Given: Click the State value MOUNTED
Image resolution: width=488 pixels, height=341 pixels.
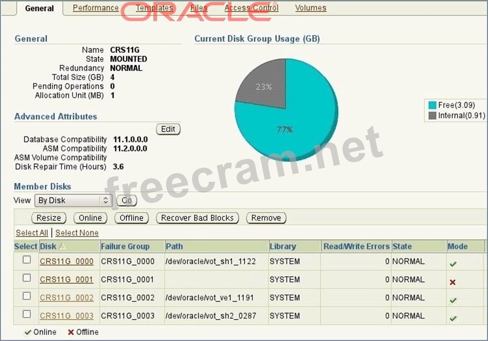Looking at the screenshot, I should click(128, 59).
